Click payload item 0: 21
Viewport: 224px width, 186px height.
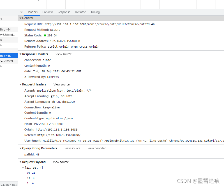pyautogui.click(x=31, y=173)
